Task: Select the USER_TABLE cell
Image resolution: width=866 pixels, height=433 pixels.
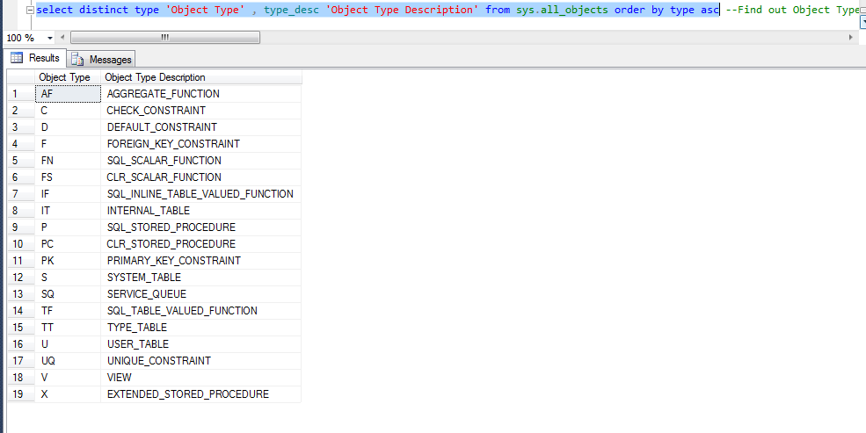Action: click(x=201, y=344)
